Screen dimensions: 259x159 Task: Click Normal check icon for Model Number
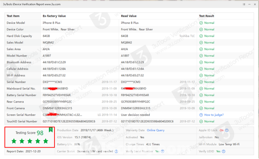tap(201, 56)
